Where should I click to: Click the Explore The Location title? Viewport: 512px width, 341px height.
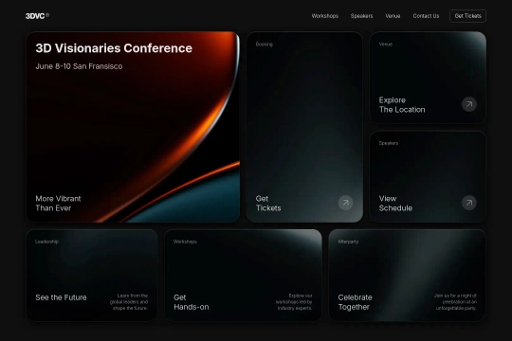click(402, 105)
